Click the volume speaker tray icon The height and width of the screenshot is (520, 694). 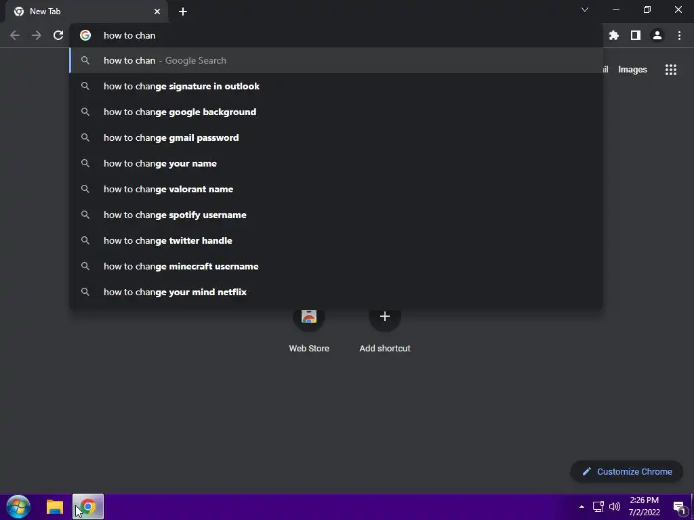[614, 506]
